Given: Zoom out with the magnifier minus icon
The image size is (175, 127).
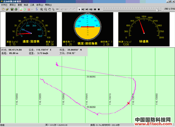Looking at the screenshot, I should coord(45,9).
